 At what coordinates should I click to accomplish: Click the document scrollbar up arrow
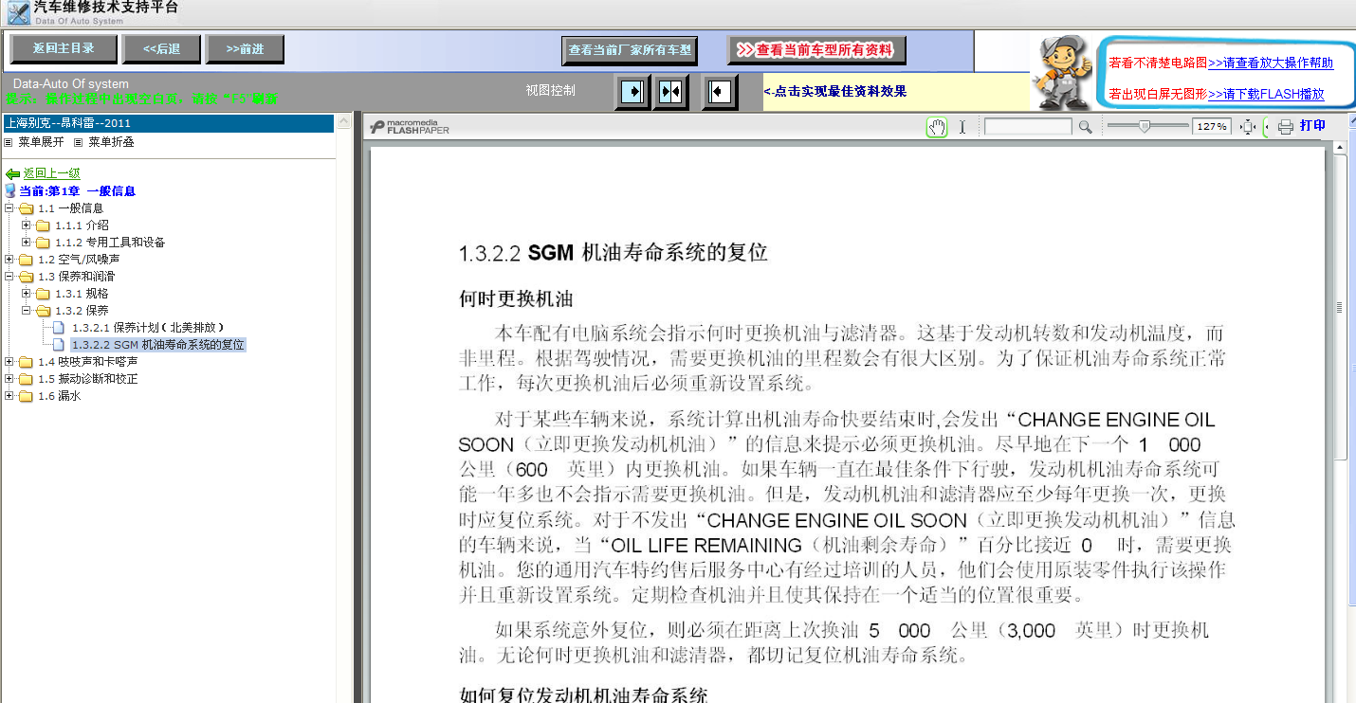click(x=1339, y=148)
